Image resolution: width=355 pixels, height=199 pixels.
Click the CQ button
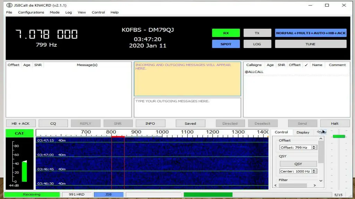53,123
